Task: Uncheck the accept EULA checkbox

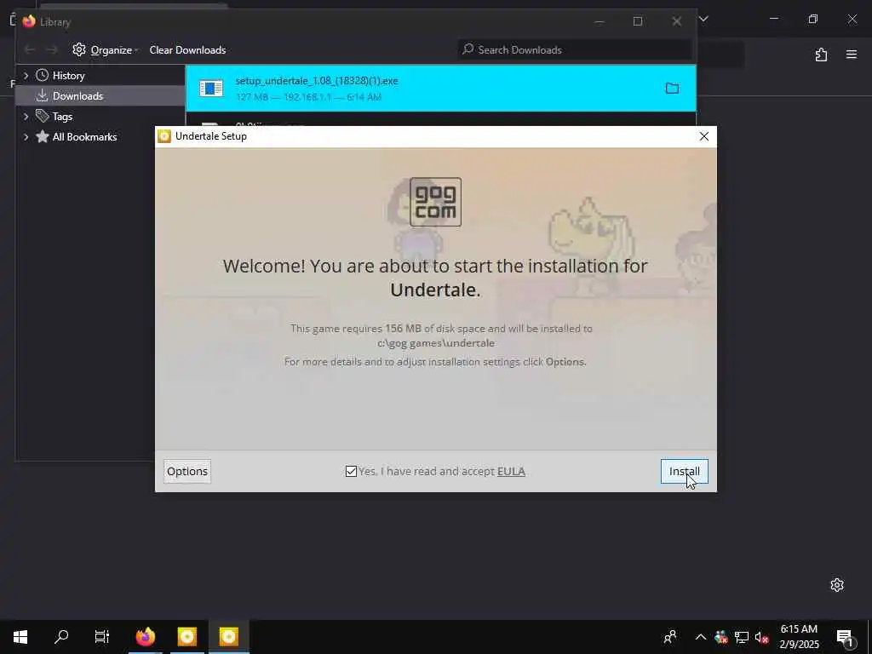Action: point(351,471)
